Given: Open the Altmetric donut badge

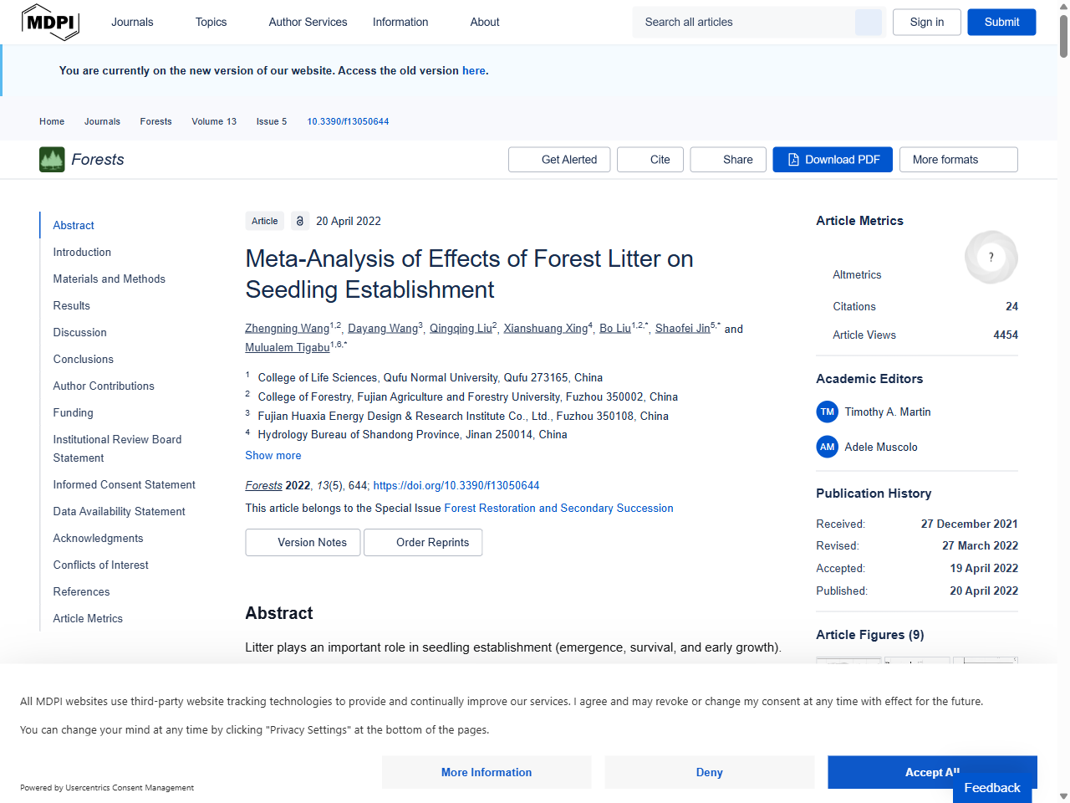Looking at the screenshot, I should tap(991, 257).
